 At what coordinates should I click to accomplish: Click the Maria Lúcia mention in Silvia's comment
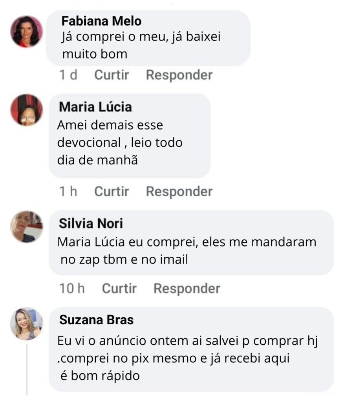click(91, 242)
